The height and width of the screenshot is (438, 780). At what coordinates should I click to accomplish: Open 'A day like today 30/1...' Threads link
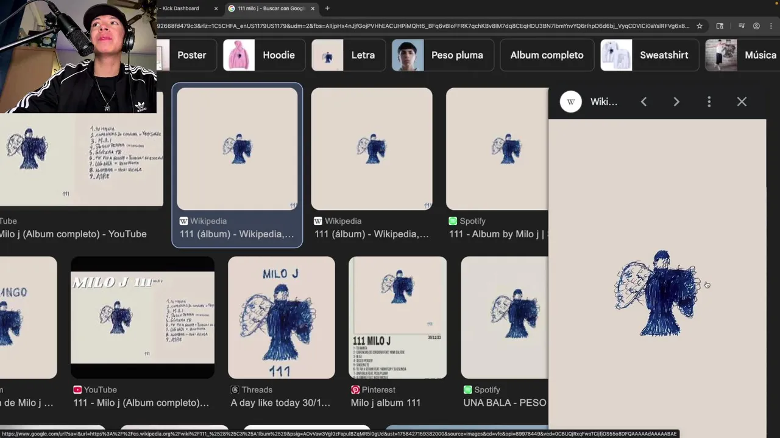point(280,403)
